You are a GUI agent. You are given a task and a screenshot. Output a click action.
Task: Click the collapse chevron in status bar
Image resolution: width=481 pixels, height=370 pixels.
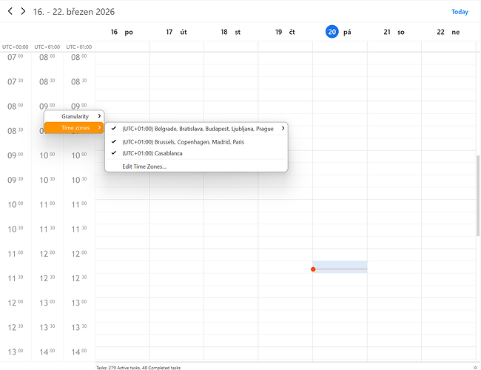coord(474,367)
